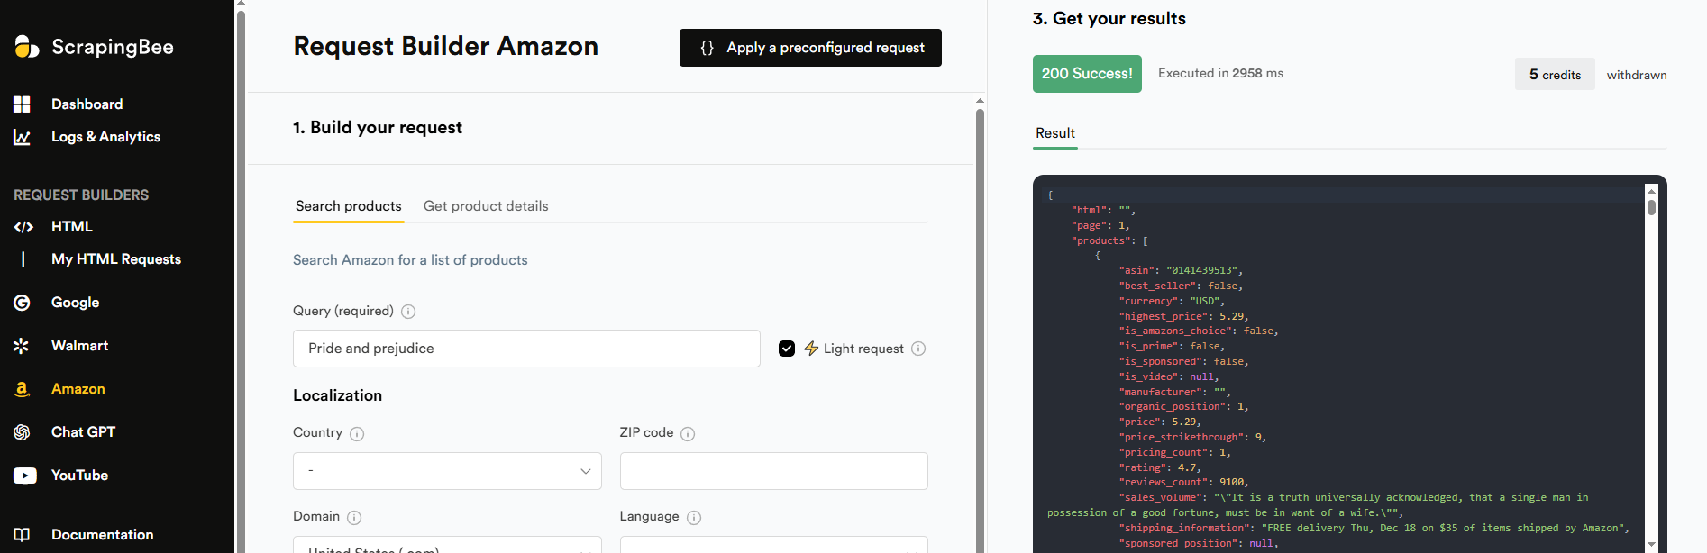This screenshot has height=553, width=1707.
Task: Click the Chat GPT sidebar icon
Action: tap(23, 432)
